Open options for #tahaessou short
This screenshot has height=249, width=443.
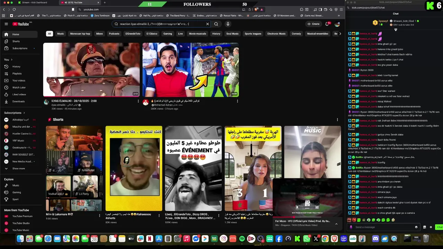[159, 215]
